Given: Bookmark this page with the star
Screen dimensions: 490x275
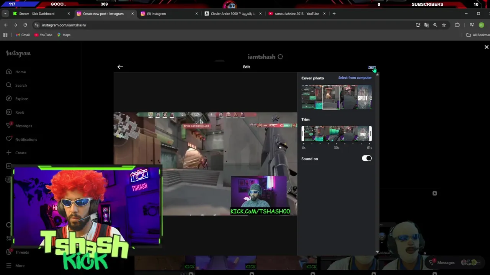Looking at the screenshot, I should click(444, 25).
